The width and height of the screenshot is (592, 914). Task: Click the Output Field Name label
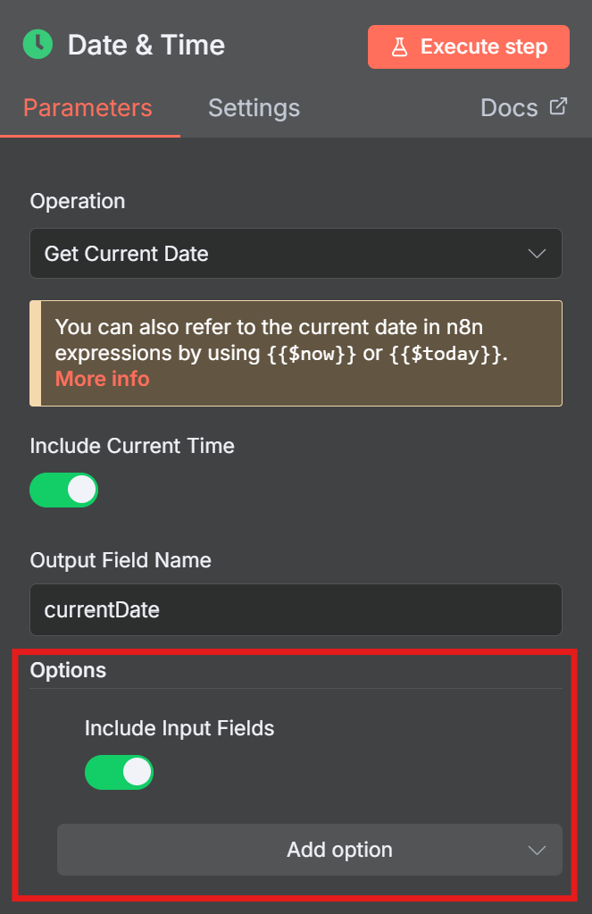[121, 560]
